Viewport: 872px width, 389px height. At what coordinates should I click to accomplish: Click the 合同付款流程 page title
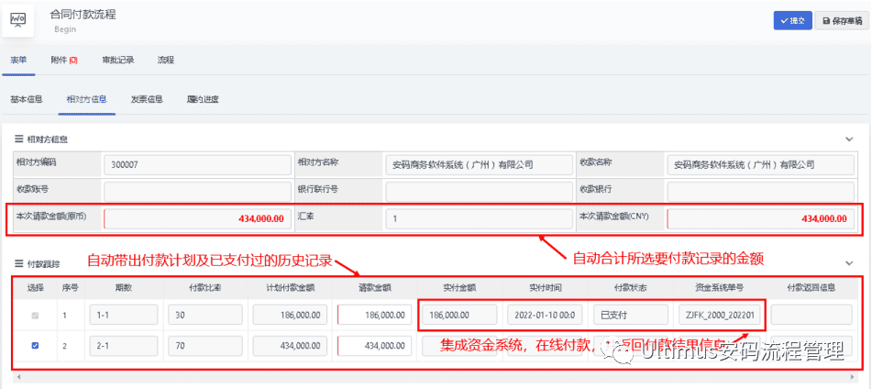pyautogui.click(x=83, y=15)
